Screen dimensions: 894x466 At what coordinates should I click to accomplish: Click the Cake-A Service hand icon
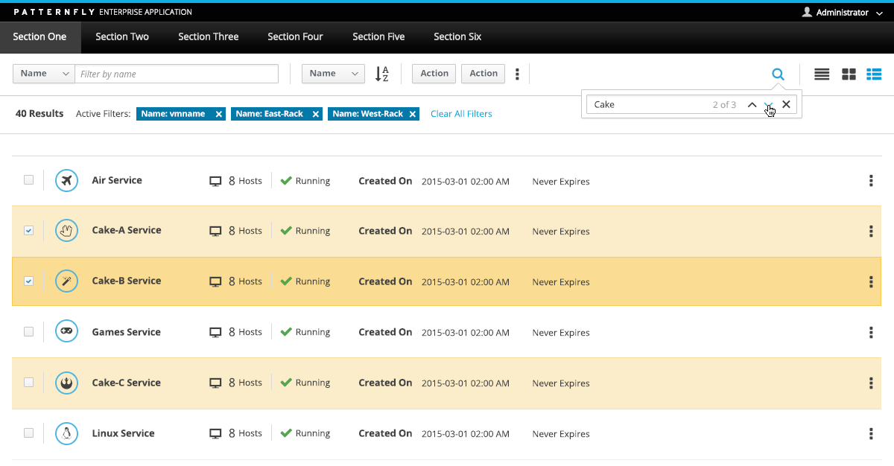click(67, 231)
